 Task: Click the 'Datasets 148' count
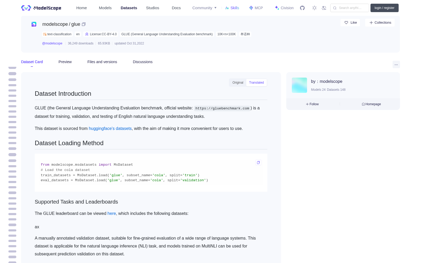336,90
